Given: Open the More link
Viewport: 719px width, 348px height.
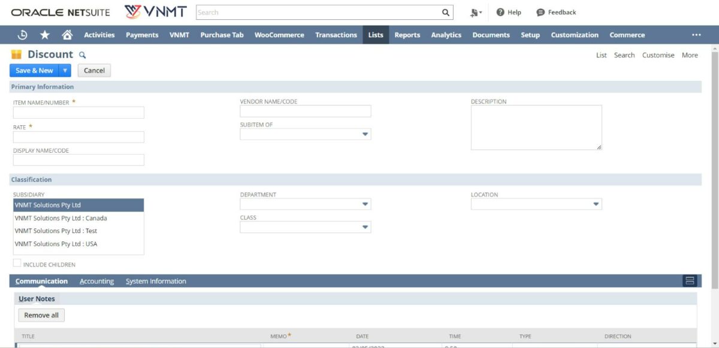Looking at the screenshot, I should coord(690,55).
